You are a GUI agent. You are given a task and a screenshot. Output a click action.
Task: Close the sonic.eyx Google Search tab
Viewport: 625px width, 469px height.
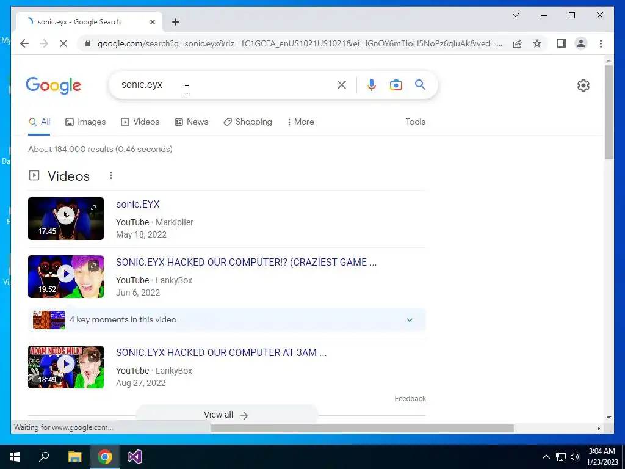coord(152,22)
